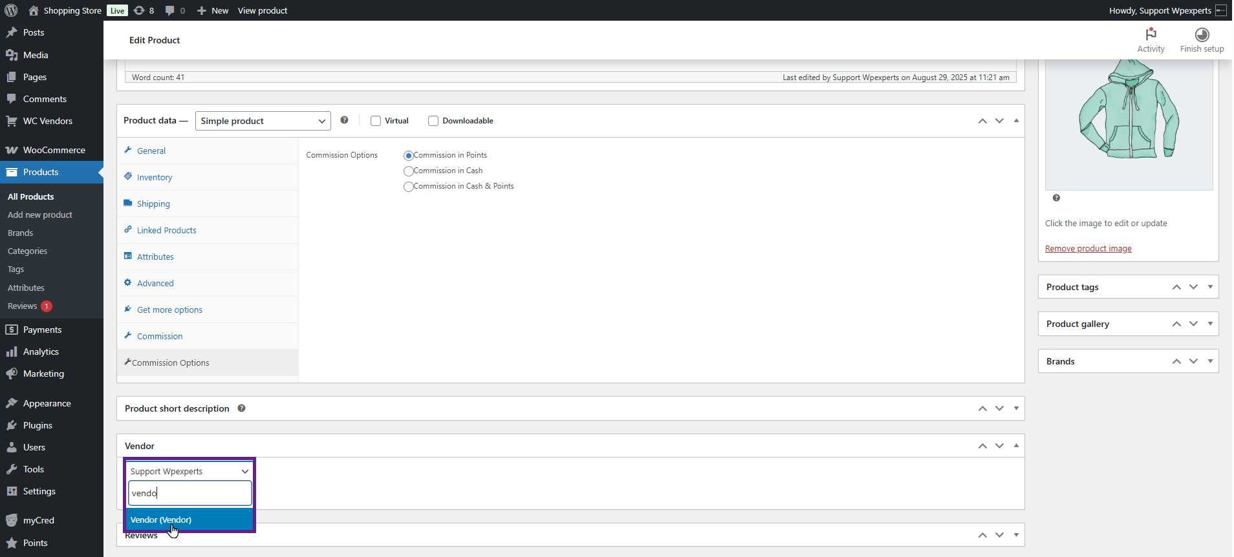
Task: Click the updates icon in admin bar
Action: [139, 10]
